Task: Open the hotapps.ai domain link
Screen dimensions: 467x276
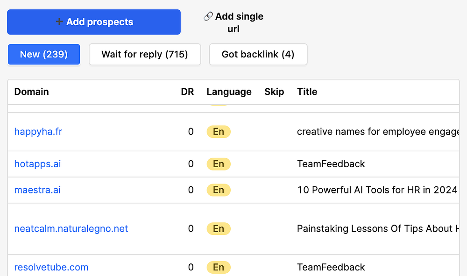Action: coord(38,164)
